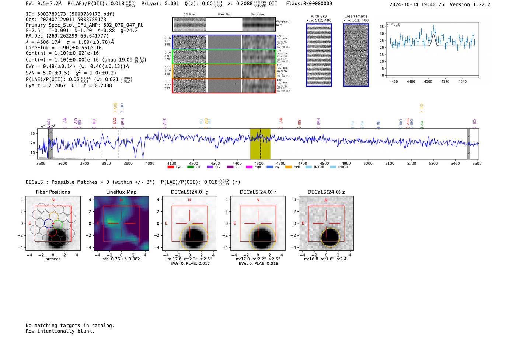Click the orange SiIV label above OVI
The height and width of the screenshot is (351, 516).
(x=115, y=107)
